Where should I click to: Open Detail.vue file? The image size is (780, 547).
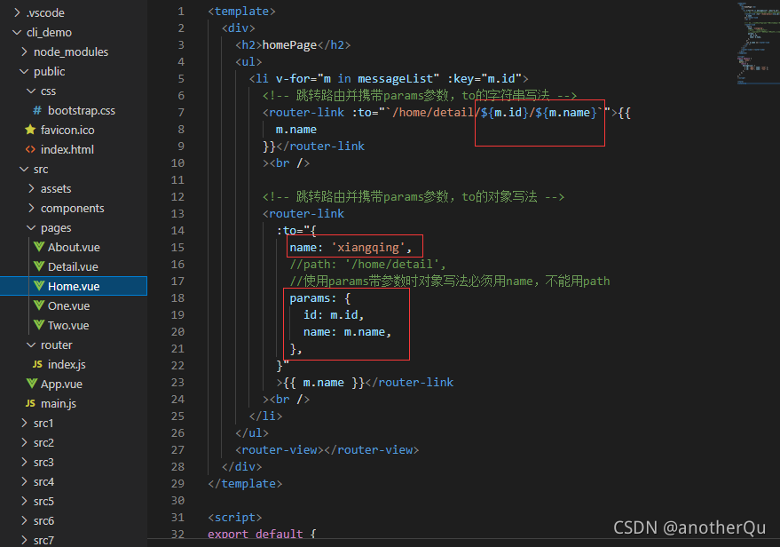point(73,266)
